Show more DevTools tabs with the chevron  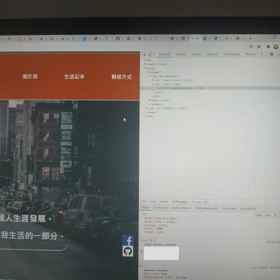[x=262, y=54]
